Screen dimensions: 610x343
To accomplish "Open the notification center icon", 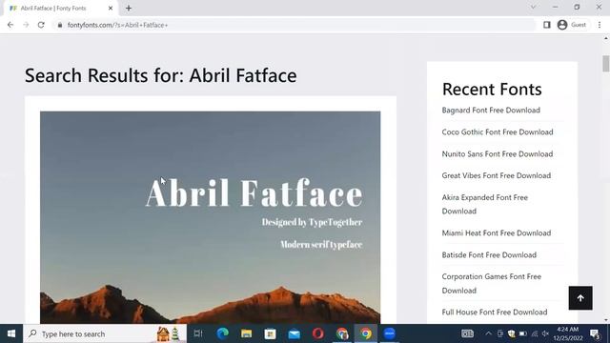I will click(x=595, y=333).
